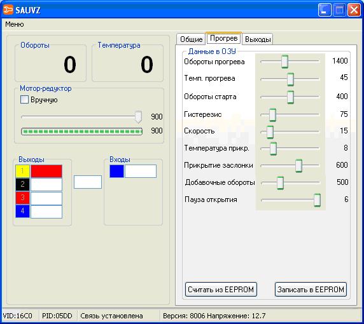
Task: Click the blue input indicator under Входы
Action: coord(116,172)
